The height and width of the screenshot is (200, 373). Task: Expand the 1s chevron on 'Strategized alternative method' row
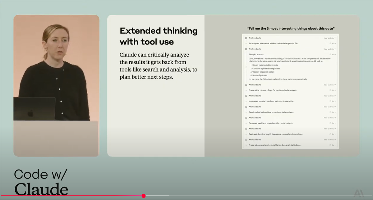(335, 43)
